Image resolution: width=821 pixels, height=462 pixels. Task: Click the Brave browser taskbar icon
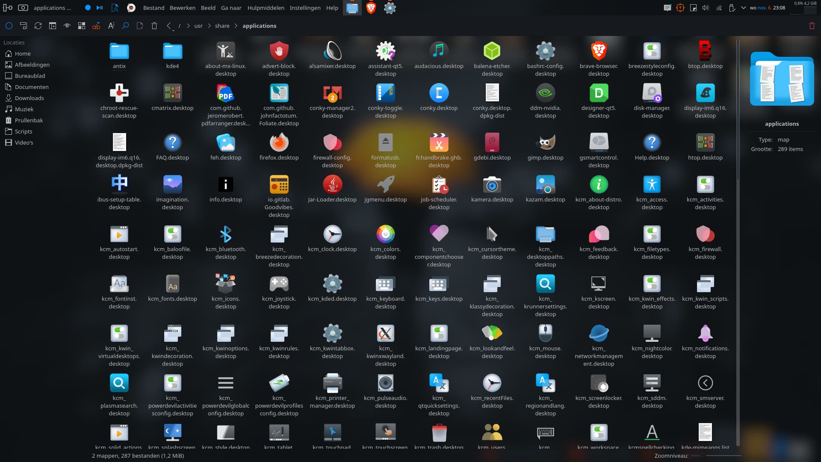point(371,8)
